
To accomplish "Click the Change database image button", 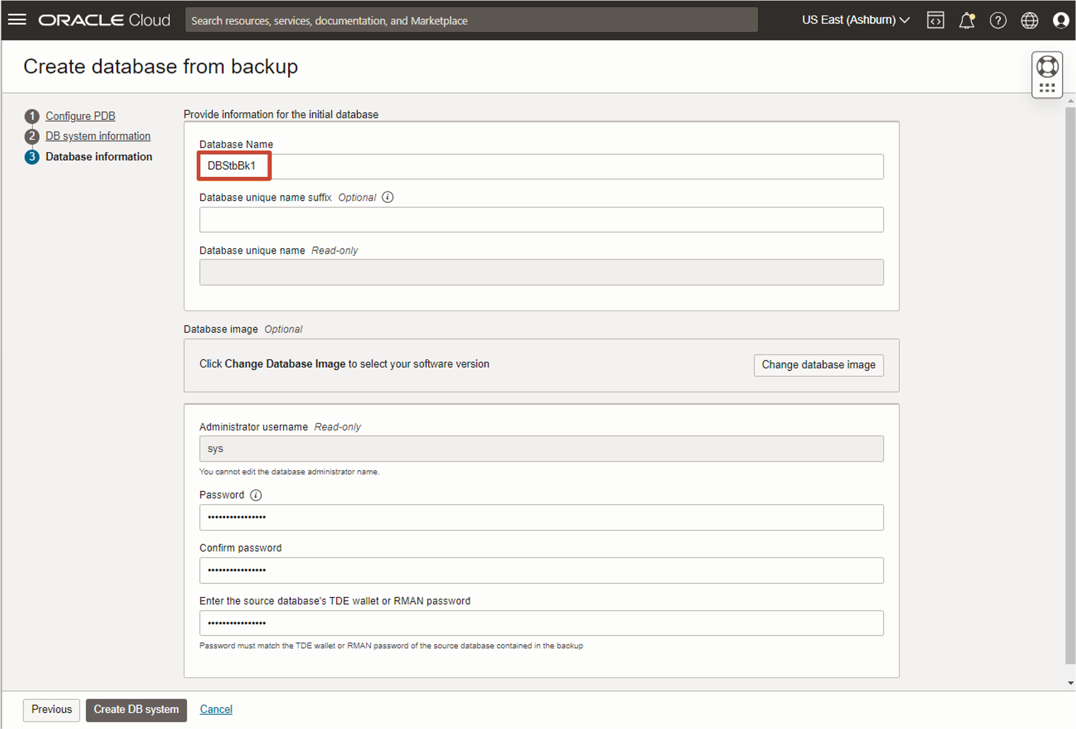I will (818, 365).
